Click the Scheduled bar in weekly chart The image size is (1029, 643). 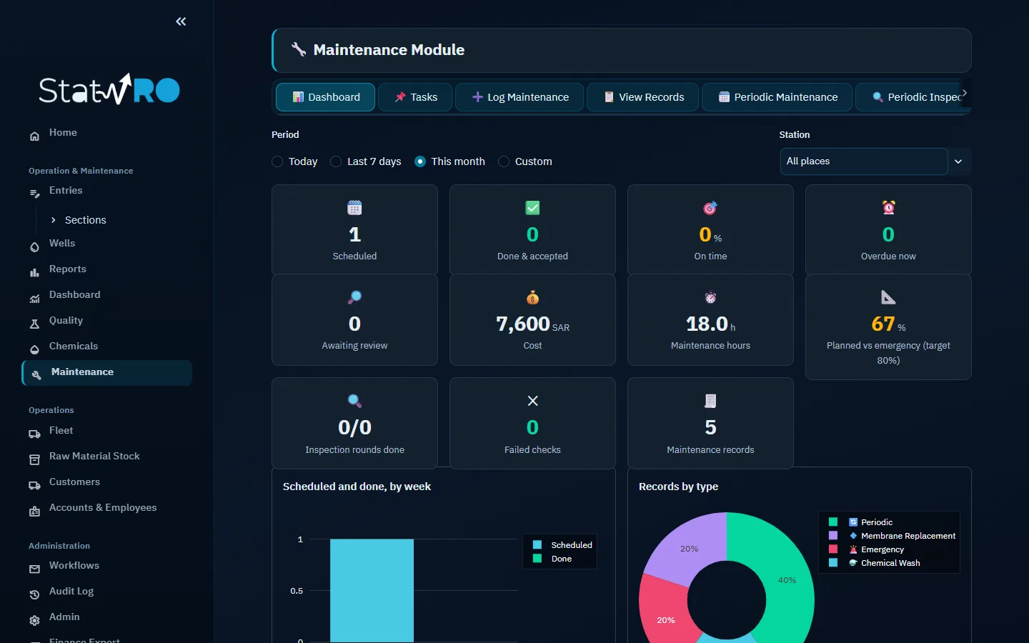click(372, 591)
